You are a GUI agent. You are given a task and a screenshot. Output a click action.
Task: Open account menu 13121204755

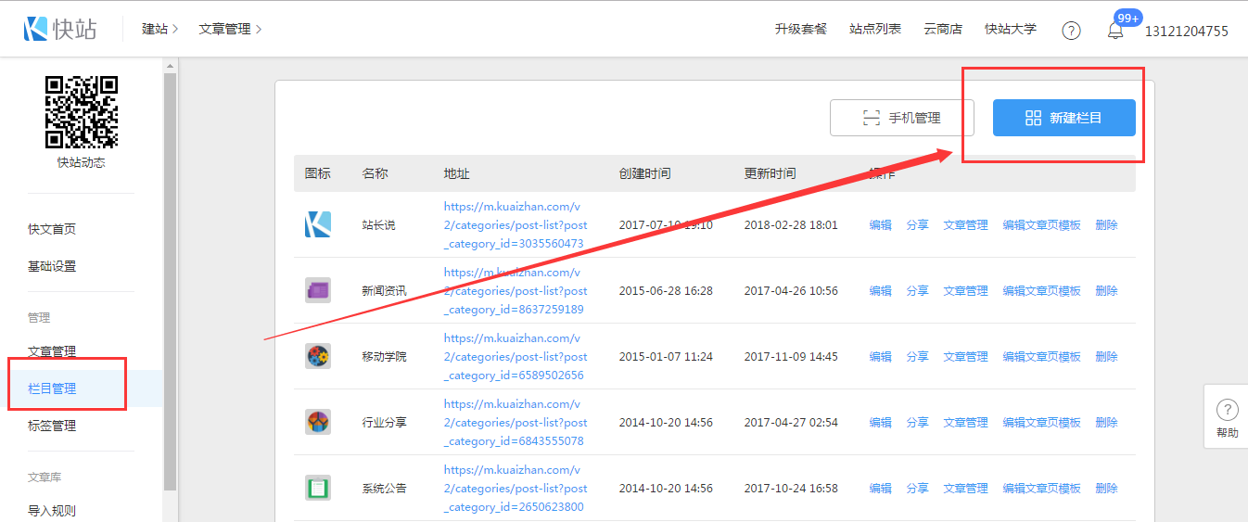coord(1186,32)
